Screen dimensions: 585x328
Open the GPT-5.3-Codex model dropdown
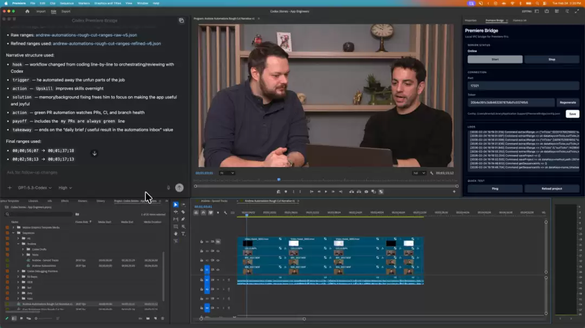(35, 188)
